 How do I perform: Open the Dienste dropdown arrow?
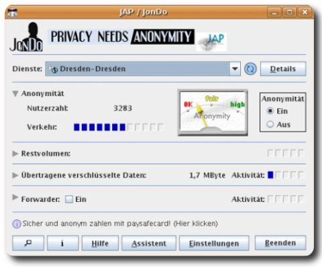(x=235, y=68)
